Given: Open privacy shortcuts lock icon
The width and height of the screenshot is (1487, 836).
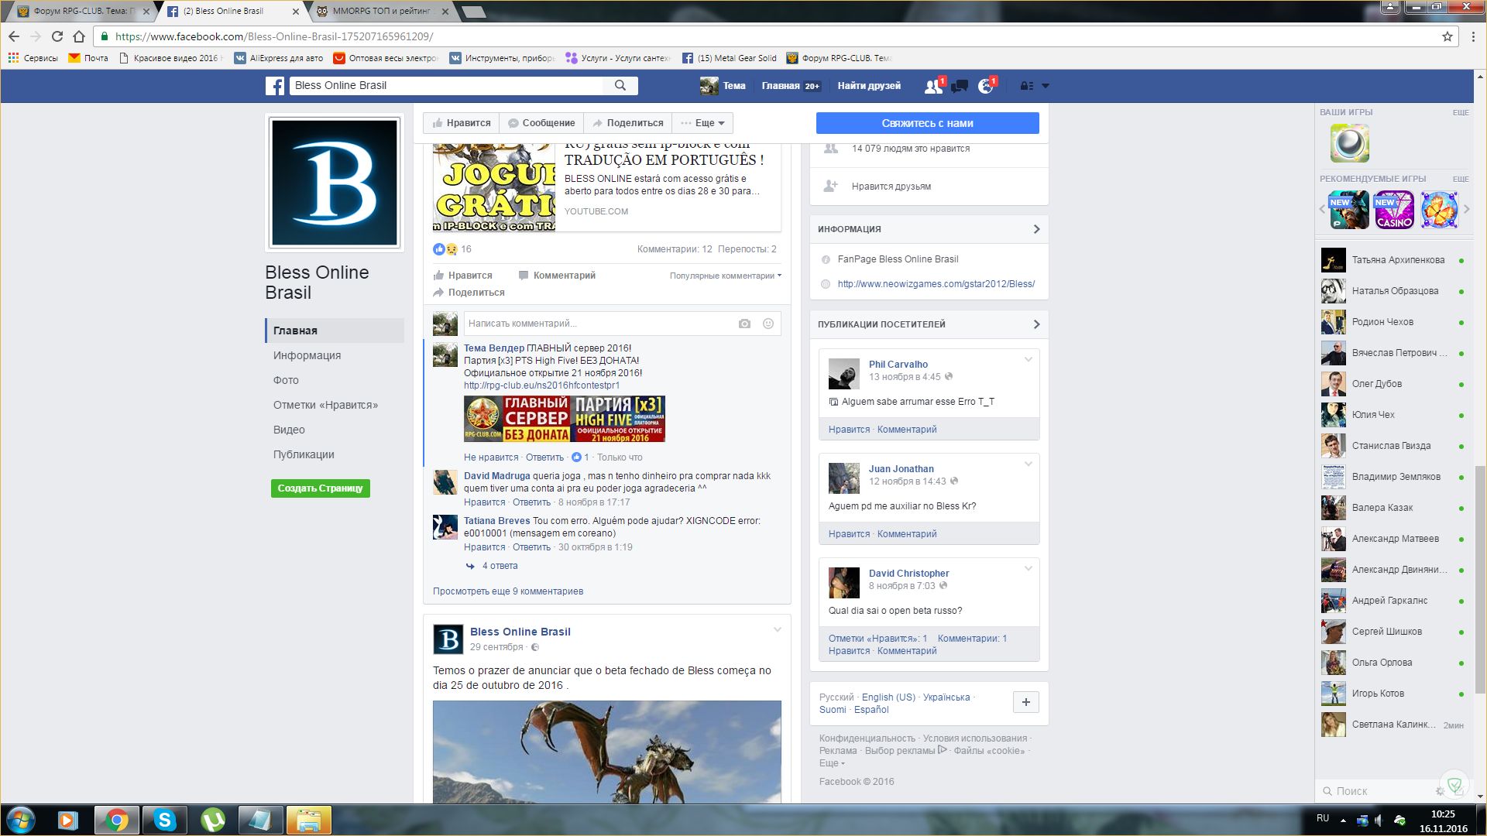Looking at the screenshot, I should 1027,86.
